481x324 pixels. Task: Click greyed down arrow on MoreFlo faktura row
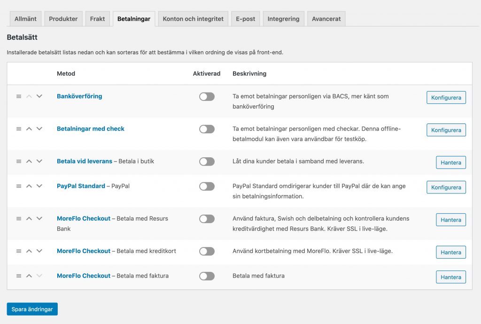(x=39, y=276)
